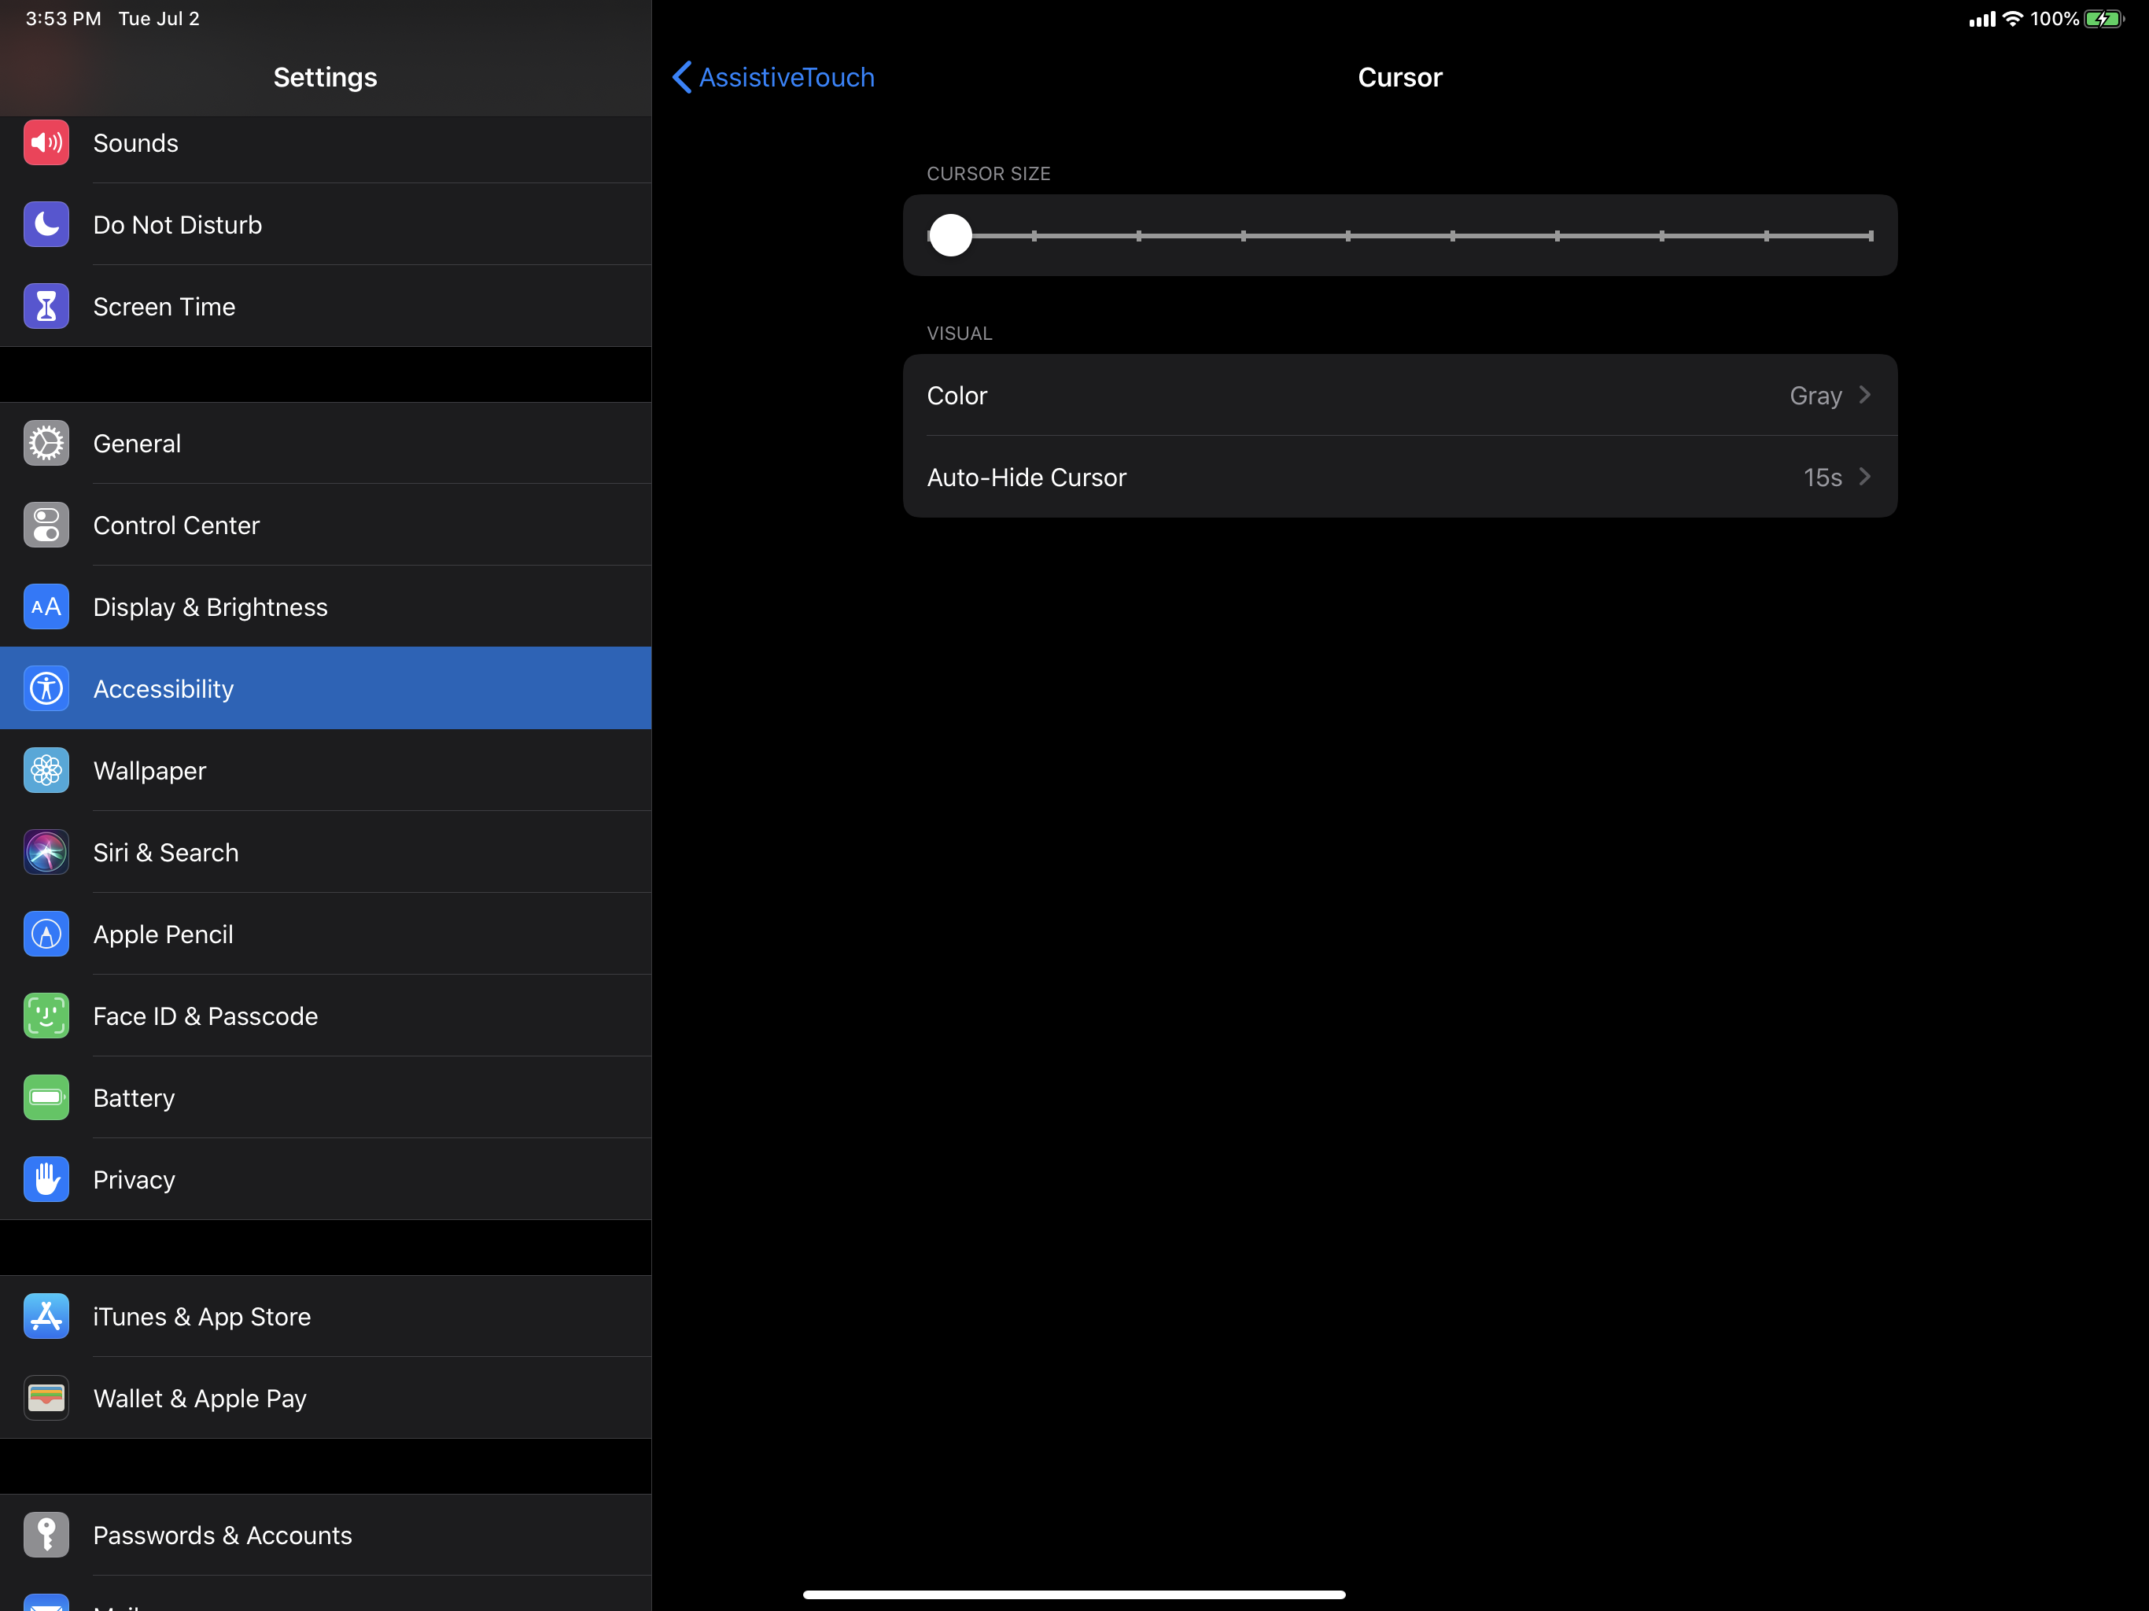Open Screen Time settings

[326, 306]
